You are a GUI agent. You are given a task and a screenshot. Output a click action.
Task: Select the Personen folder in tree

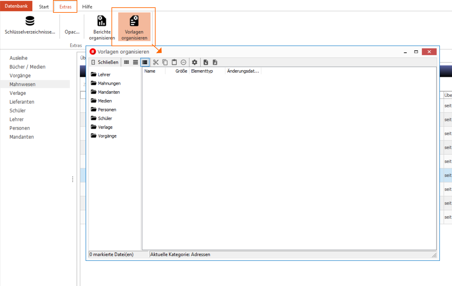coord(103,110)
